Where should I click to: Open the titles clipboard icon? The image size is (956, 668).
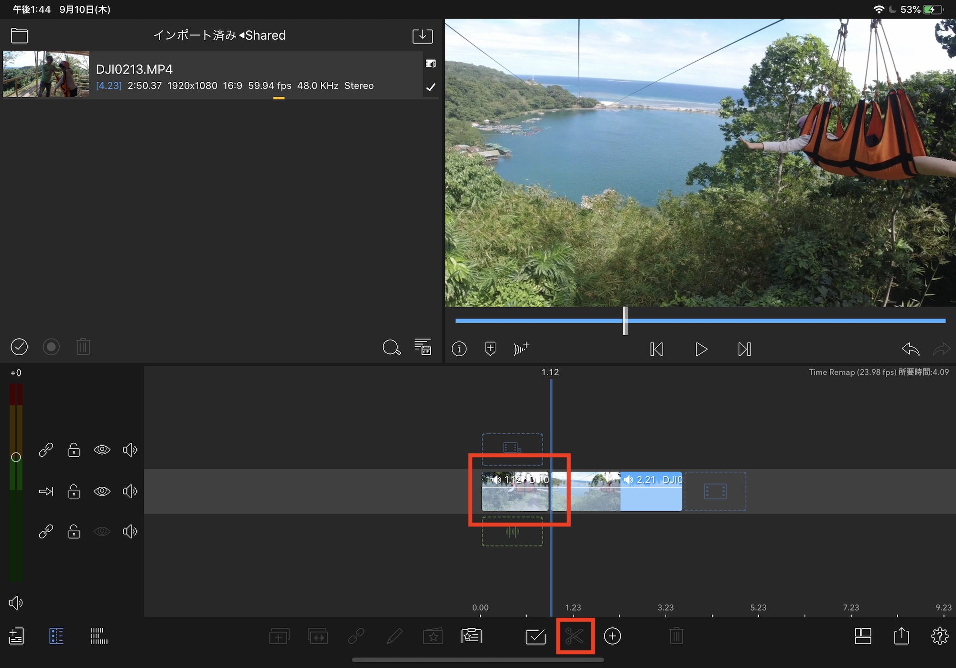(471, 636)
